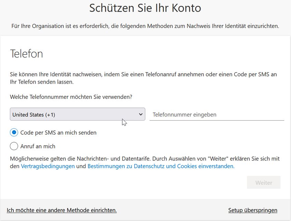Click the underline beneath the phone number field
This screenshot has height=221, width=291.
point(217,120)
